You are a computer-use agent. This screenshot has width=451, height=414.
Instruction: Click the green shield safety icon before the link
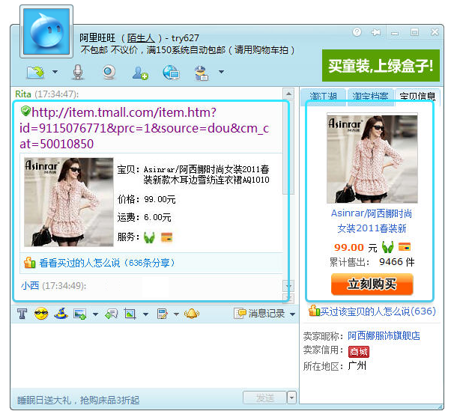(25, 111)
